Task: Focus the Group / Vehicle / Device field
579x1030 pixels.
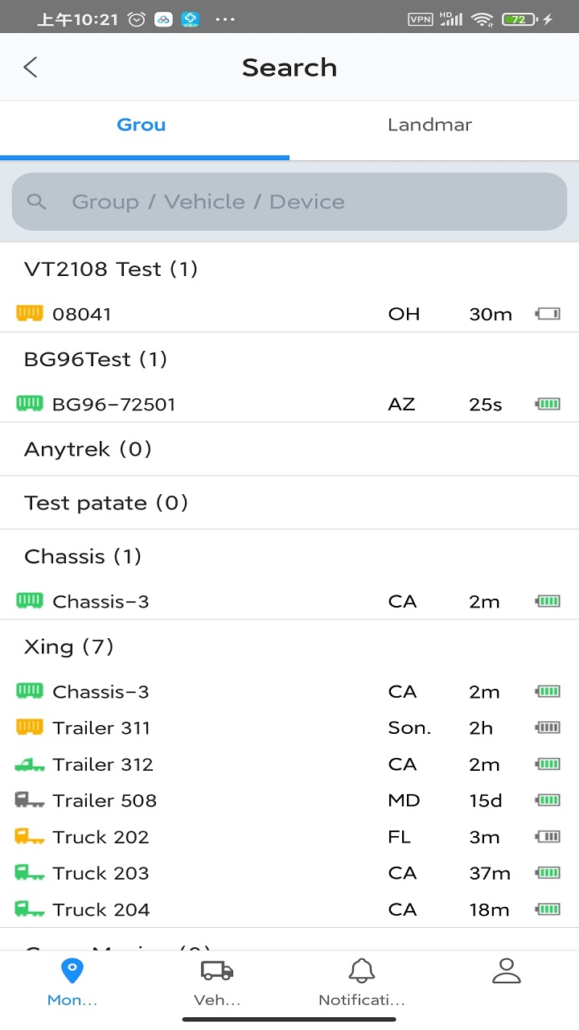Action: click(x=289, y=201)
